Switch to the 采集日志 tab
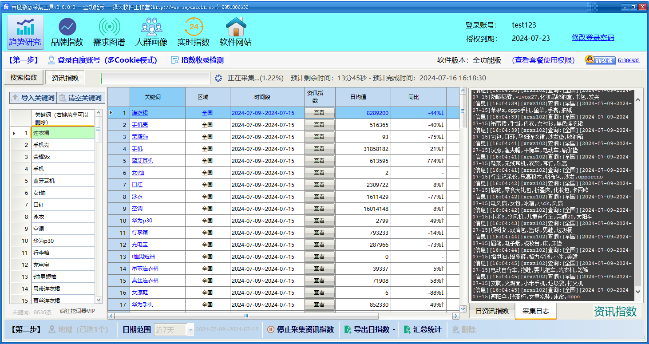649x344 pixels. (536, 311)
